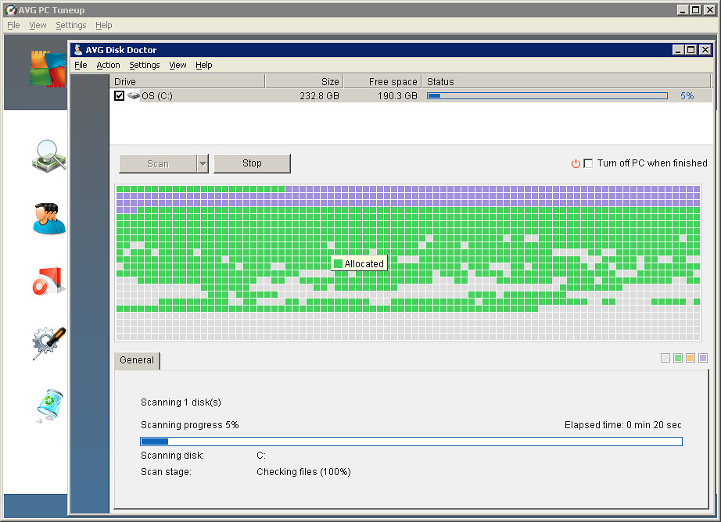Minimize the AVG Disk Doctor window

click(678, 50)
